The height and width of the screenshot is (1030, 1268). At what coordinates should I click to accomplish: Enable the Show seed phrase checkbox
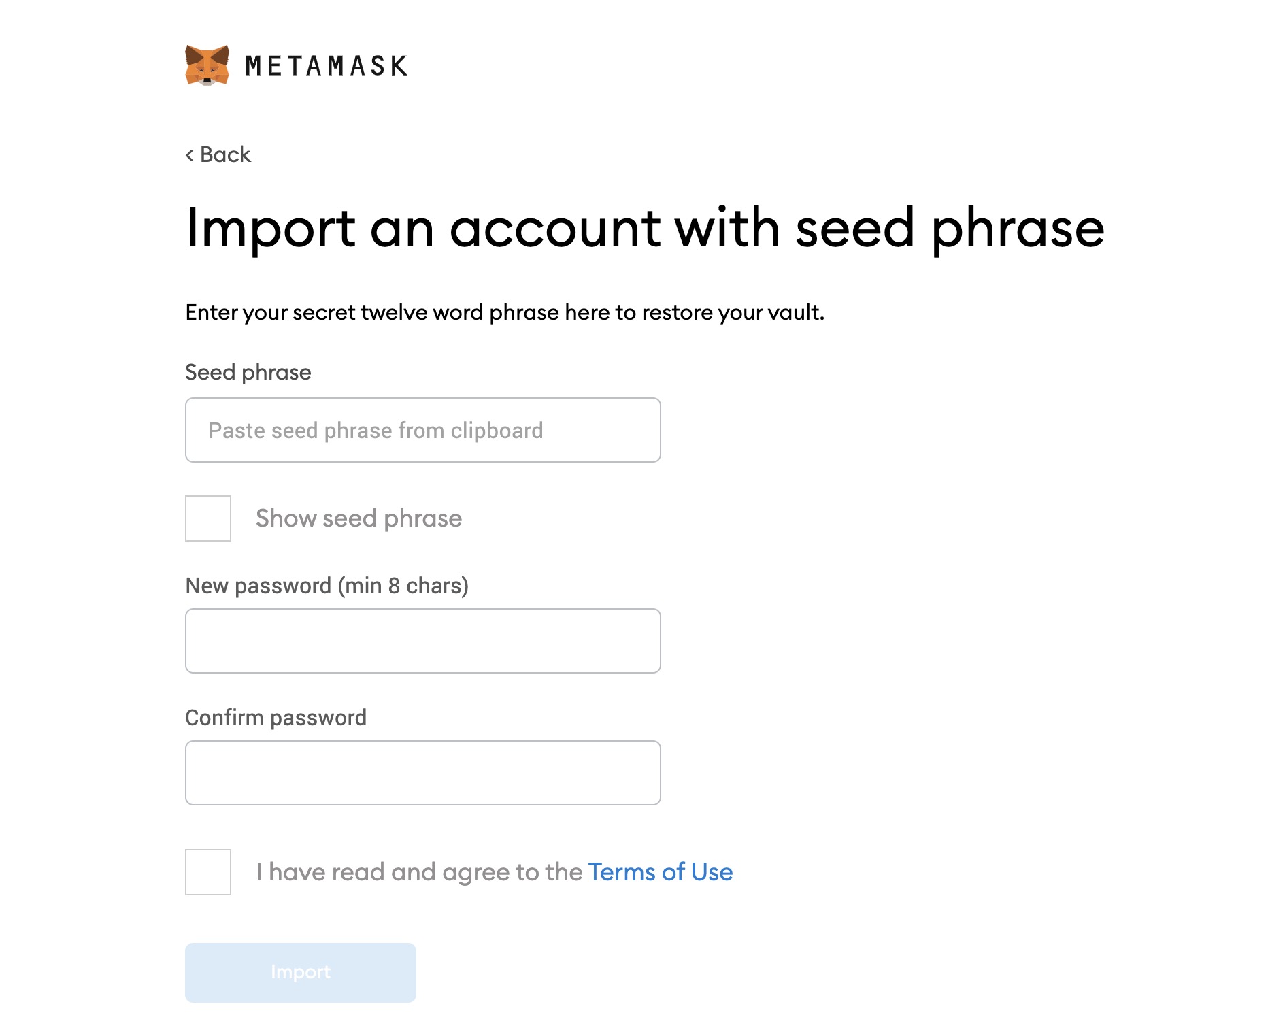coord(208,518)
